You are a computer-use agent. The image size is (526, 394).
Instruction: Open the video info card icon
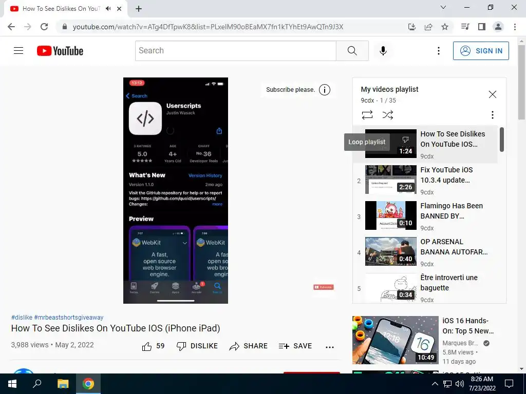click(325, 90)
